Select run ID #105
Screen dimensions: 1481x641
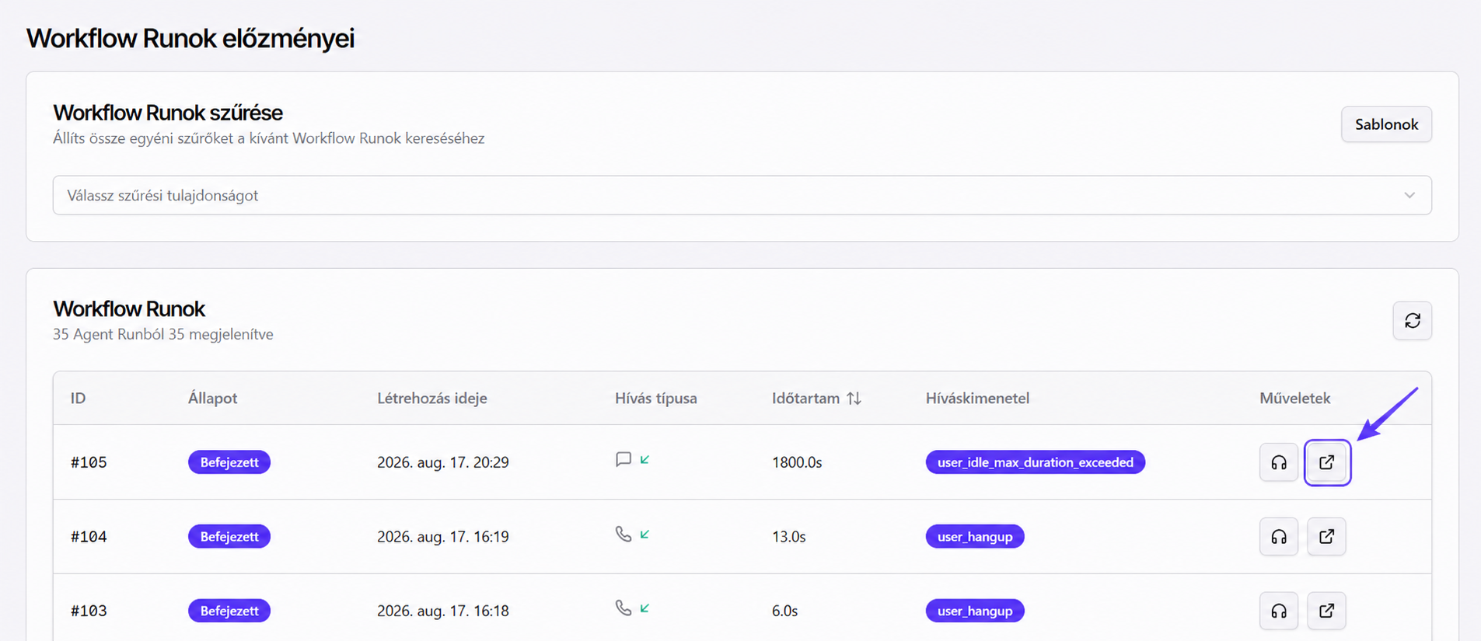coord(89,462)
